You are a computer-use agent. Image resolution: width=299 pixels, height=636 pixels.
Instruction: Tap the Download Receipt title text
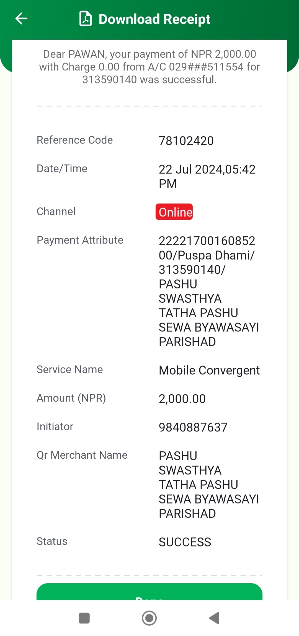coord(154,19)
